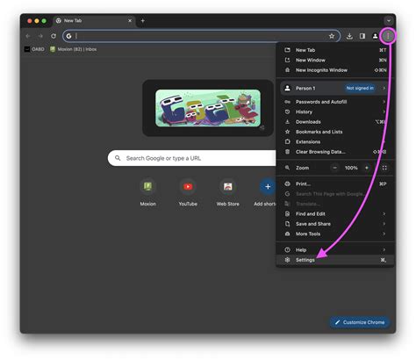Click the reload page icon
Screen dimensions: 416x360
54,36
